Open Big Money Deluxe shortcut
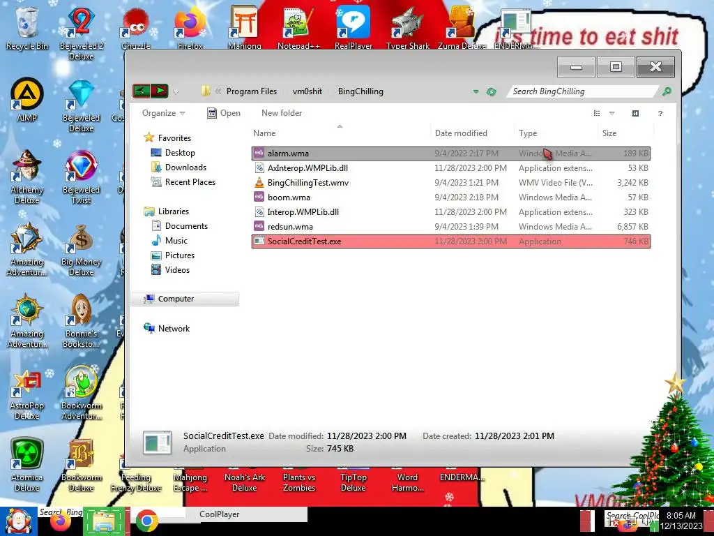The image size is (714, 536). (81, 250)
